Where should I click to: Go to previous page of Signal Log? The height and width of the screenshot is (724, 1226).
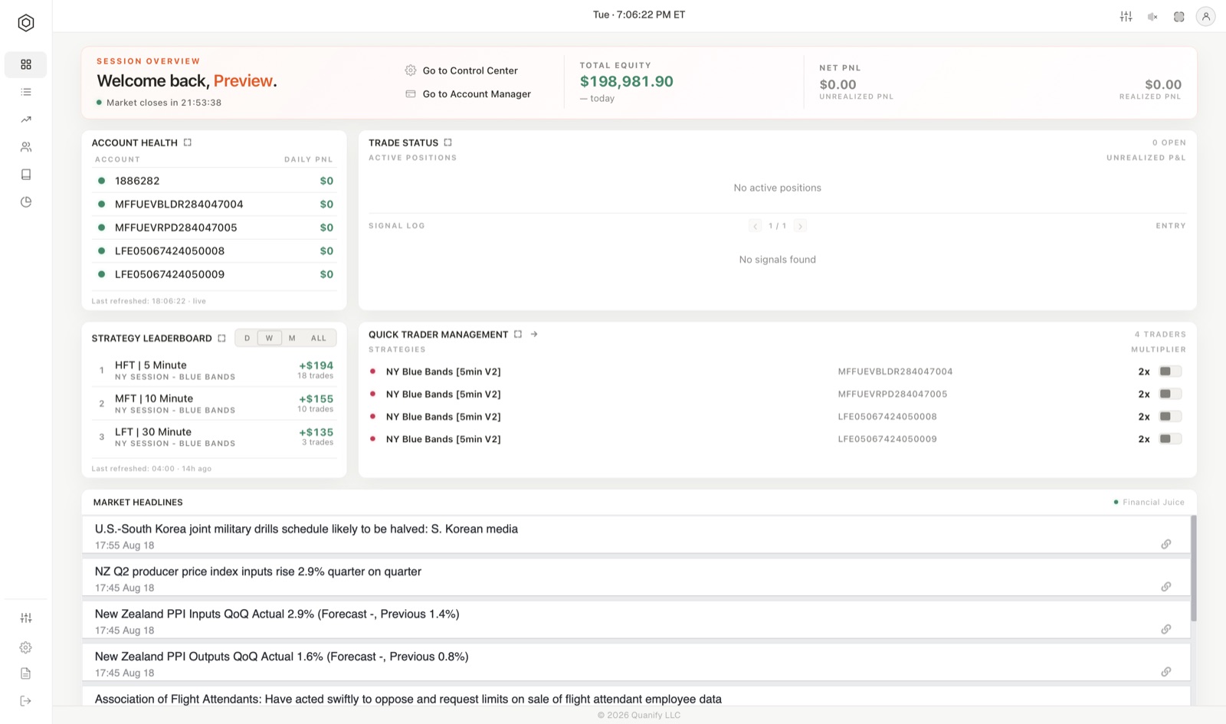coord(756,226)
